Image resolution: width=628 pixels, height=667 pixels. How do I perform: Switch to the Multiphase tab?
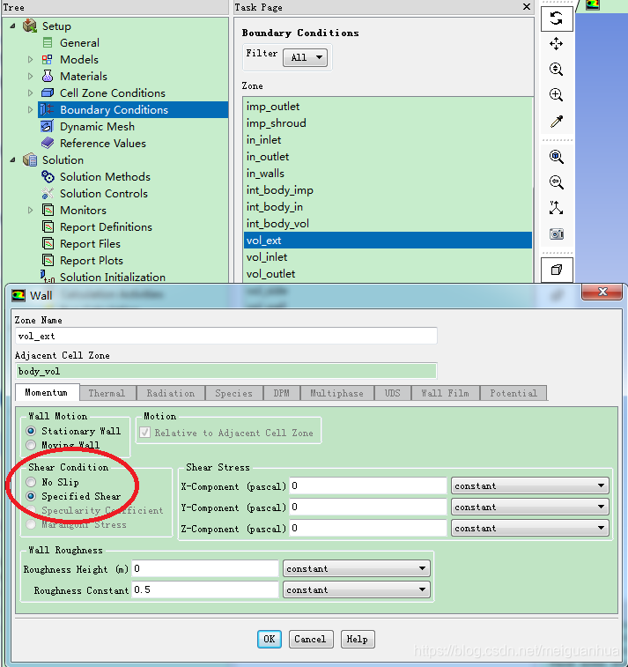click(336, 393)
